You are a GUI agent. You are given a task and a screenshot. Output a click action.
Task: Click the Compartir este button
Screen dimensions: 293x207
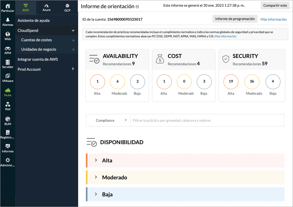[x=275, y=5]
